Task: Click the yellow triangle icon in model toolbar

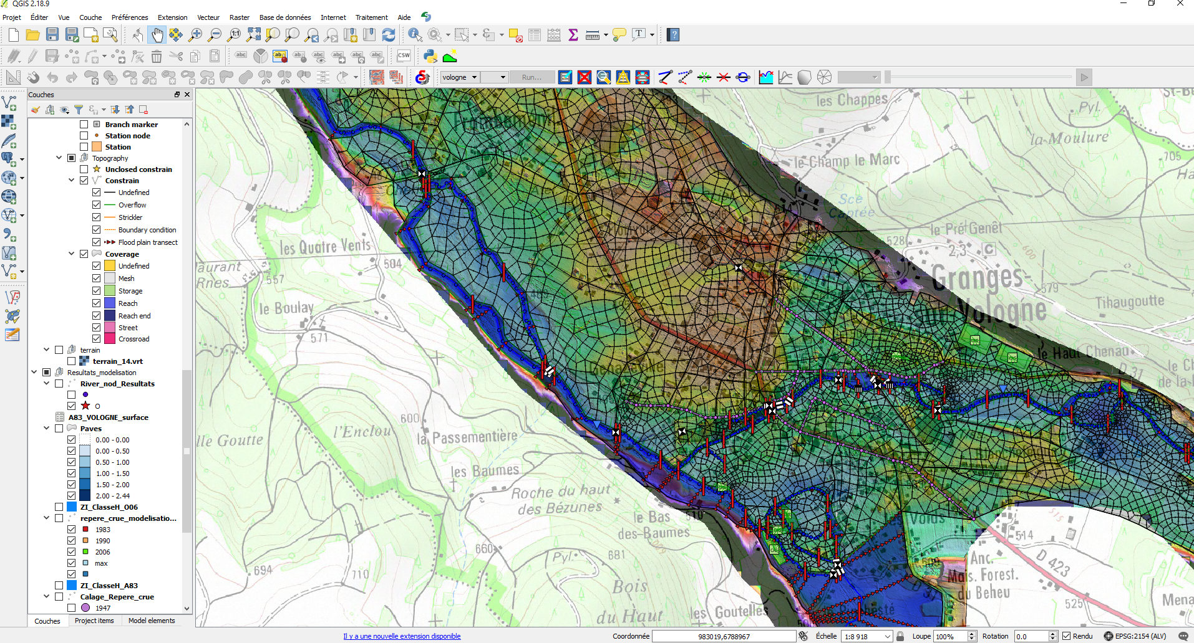Action: (x=623, y=77)
